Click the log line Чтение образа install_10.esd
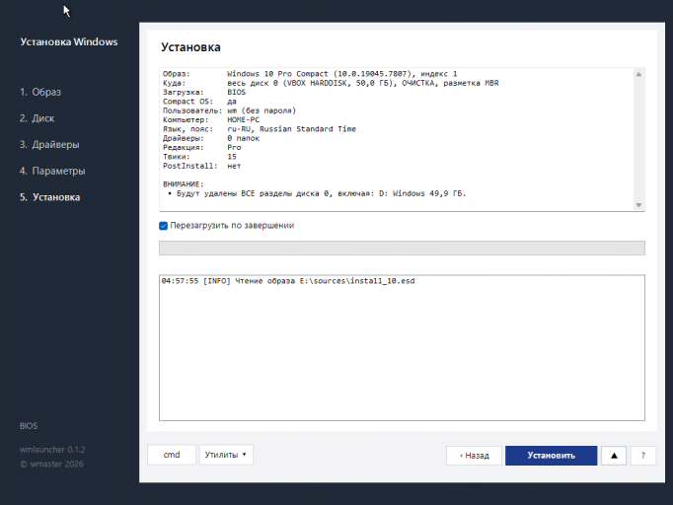Image resolution: width=673 pixels, height=505 pixels. [x=288, y=281]
